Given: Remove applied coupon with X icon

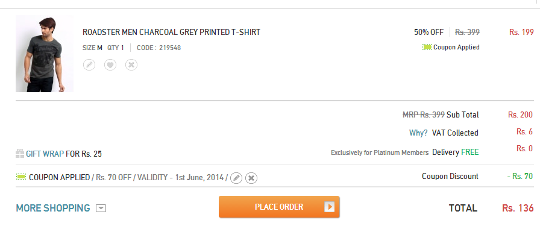Looking at the screenshot, I should point(251,178).
